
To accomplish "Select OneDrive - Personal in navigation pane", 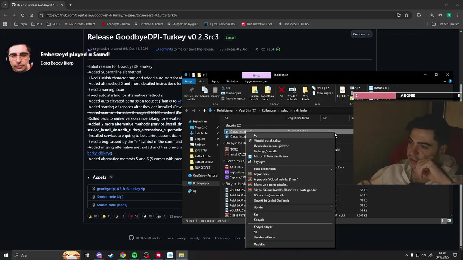I will pyautogui.click(x=205, y=175).
